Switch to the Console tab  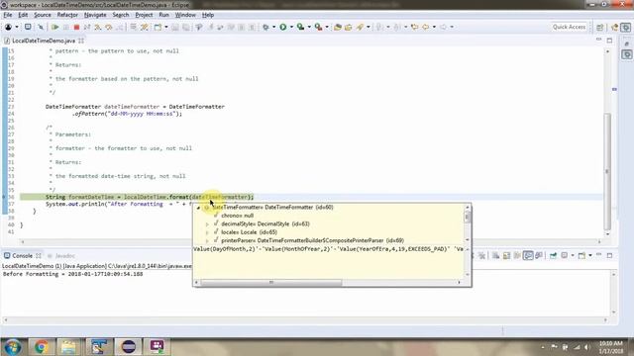pyautogui.click(x=22, y=255)
